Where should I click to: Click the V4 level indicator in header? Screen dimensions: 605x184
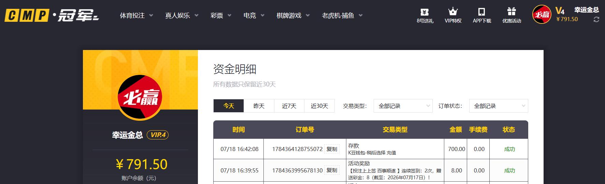[560, 11]
